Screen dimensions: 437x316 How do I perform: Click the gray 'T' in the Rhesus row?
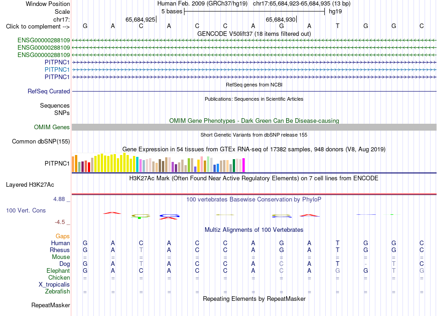141,250
